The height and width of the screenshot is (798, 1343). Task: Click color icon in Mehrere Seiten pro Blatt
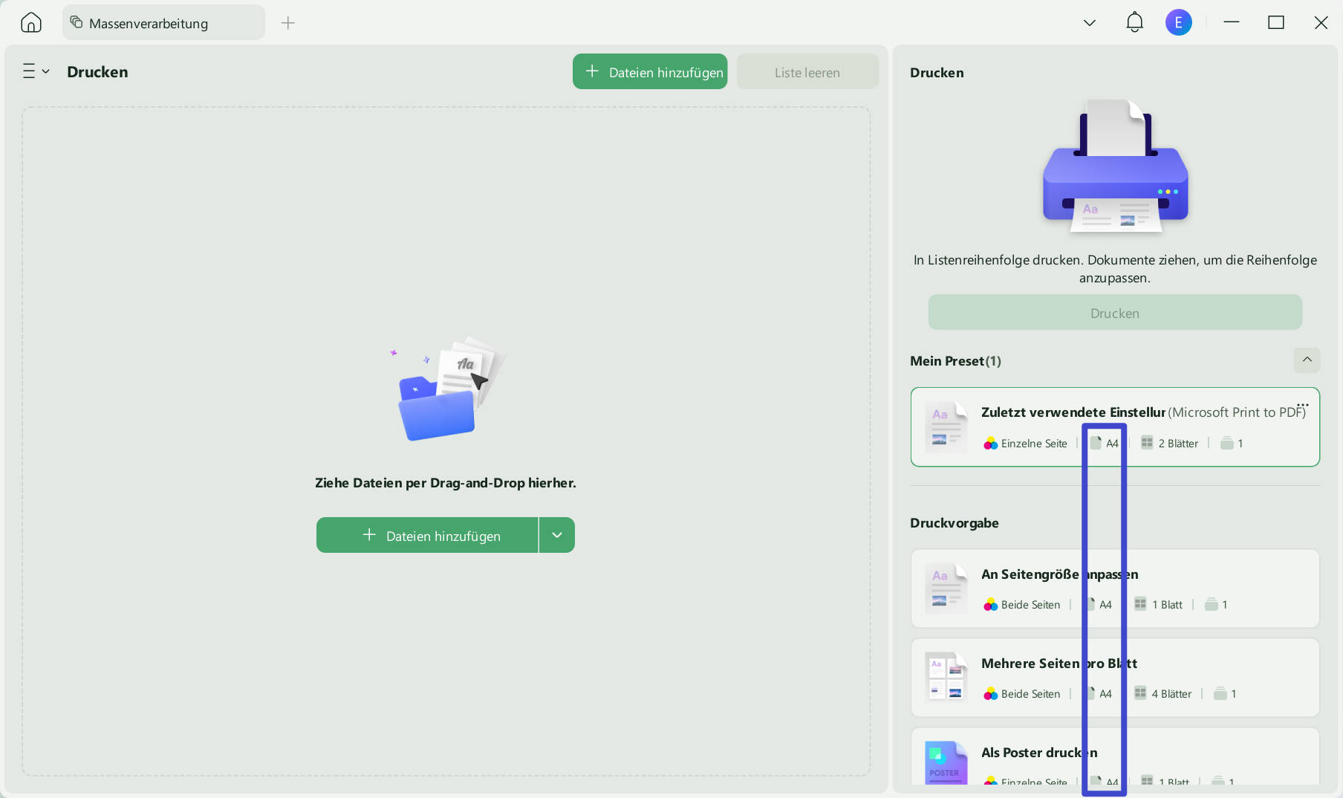pyautogui.click(x=990, y=694)
